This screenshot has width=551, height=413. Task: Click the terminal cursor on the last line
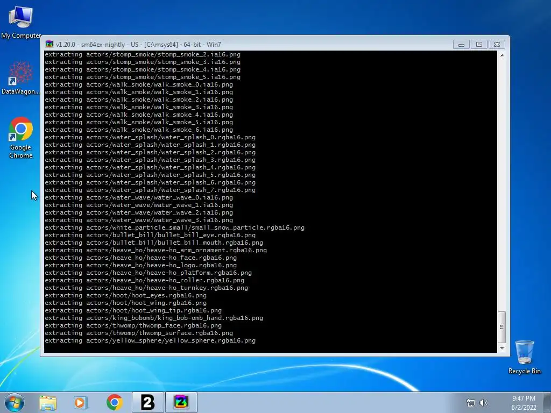pyautogui.click(x=45, y=348)
